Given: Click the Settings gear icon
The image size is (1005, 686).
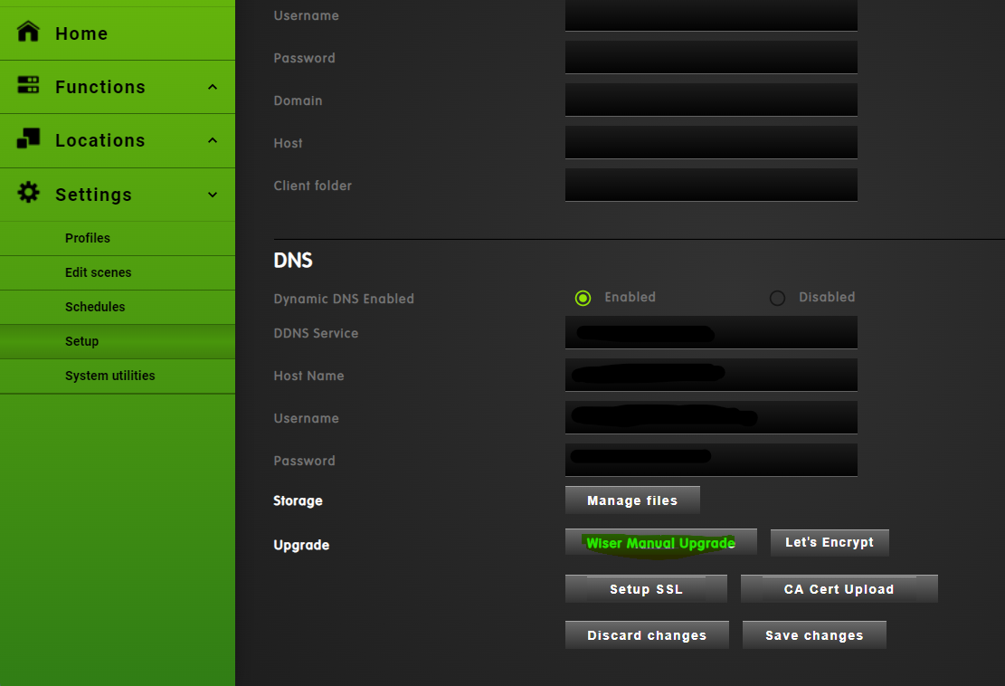Looking at the screenshot, I should 28,193.
